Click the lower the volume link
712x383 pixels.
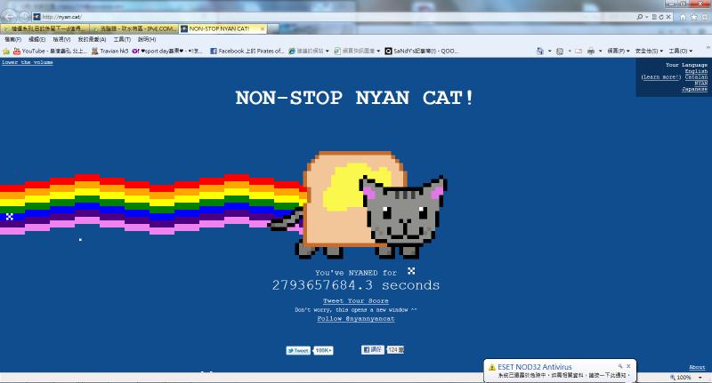28,62
